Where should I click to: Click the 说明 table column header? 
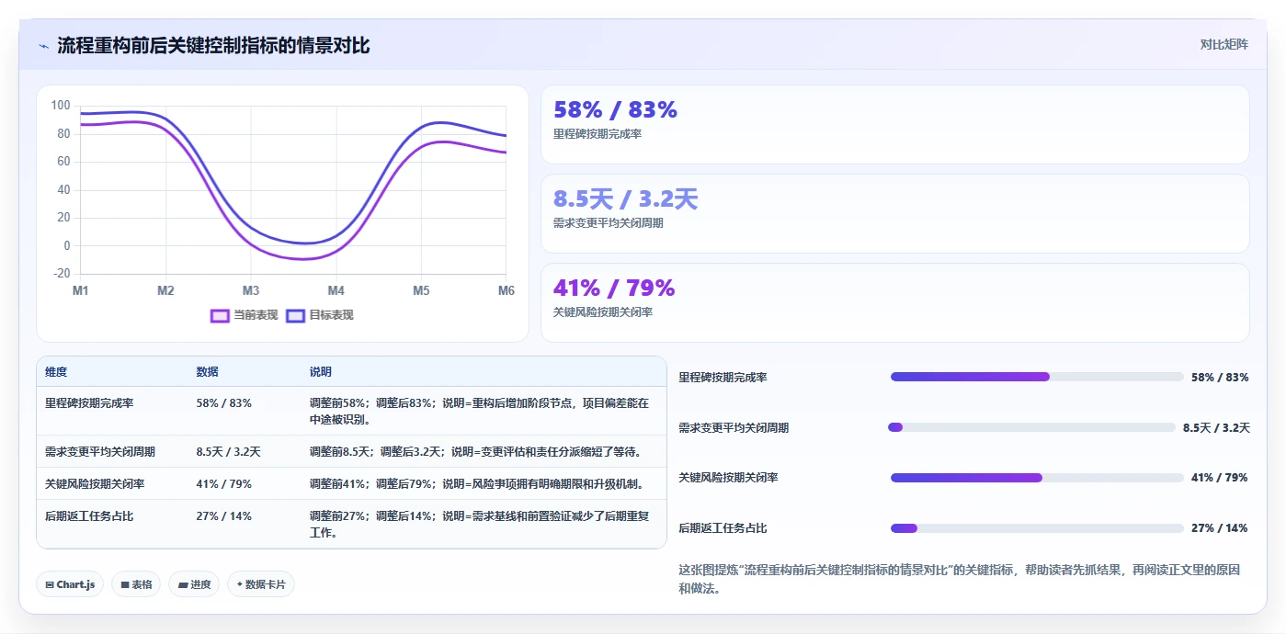point(321,372)
